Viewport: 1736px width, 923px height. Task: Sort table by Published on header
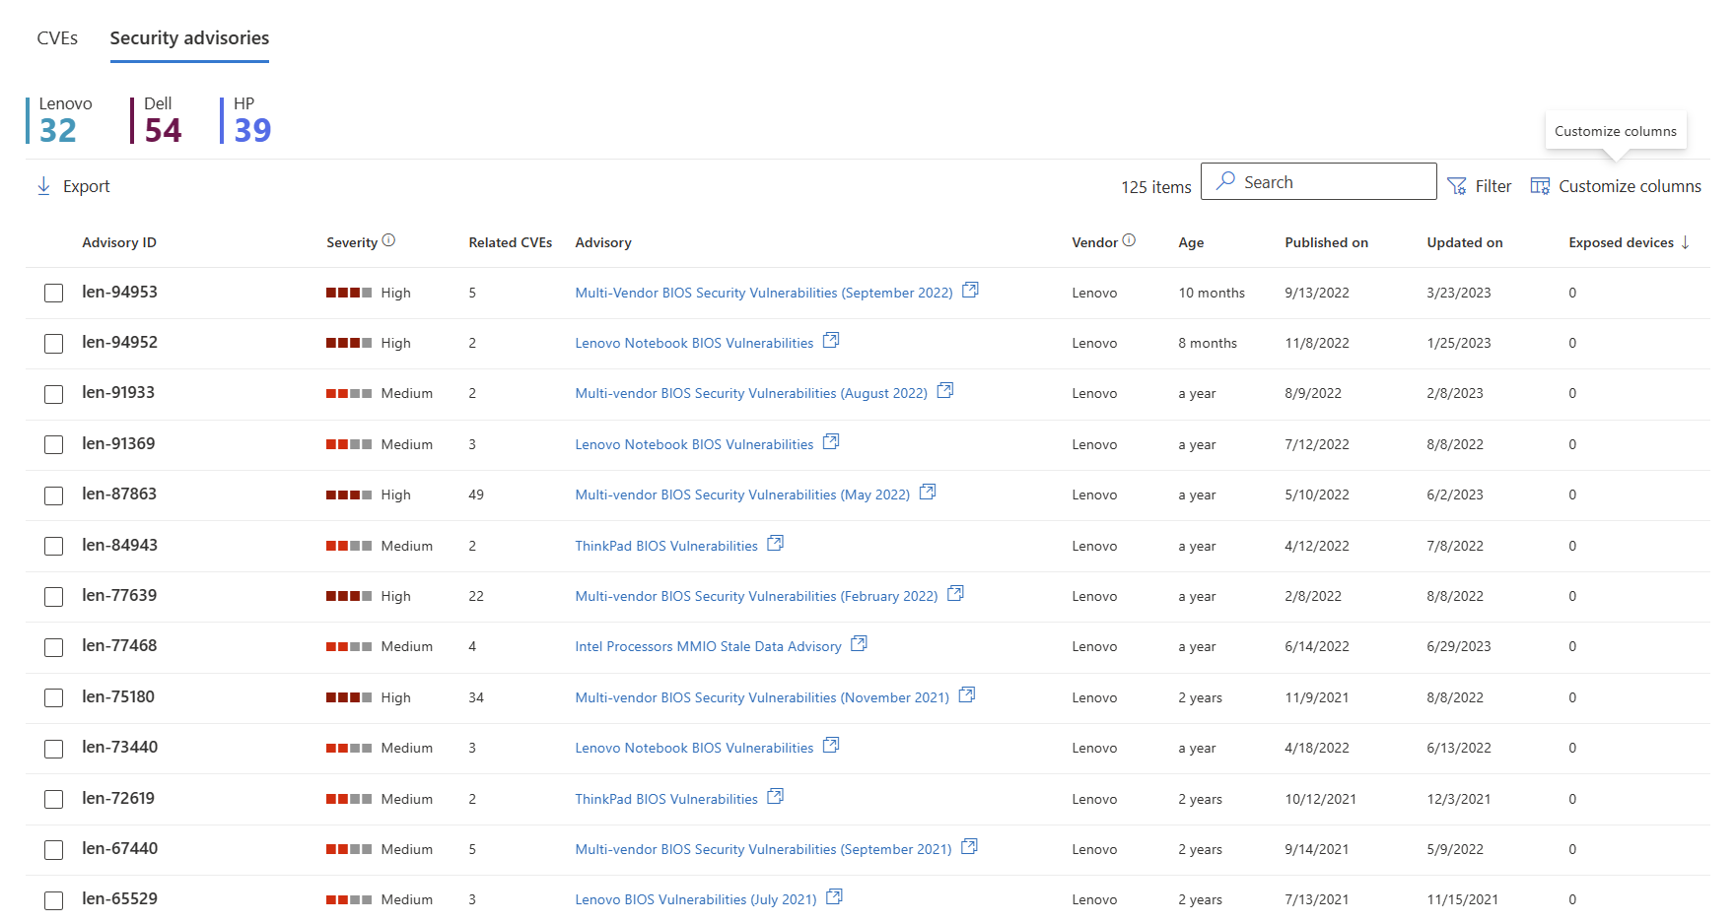(x=1326, y=242)
